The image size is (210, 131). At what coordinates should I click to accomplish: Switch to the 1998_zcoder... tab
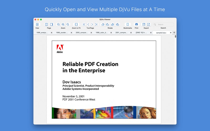(x=62, y=32)
